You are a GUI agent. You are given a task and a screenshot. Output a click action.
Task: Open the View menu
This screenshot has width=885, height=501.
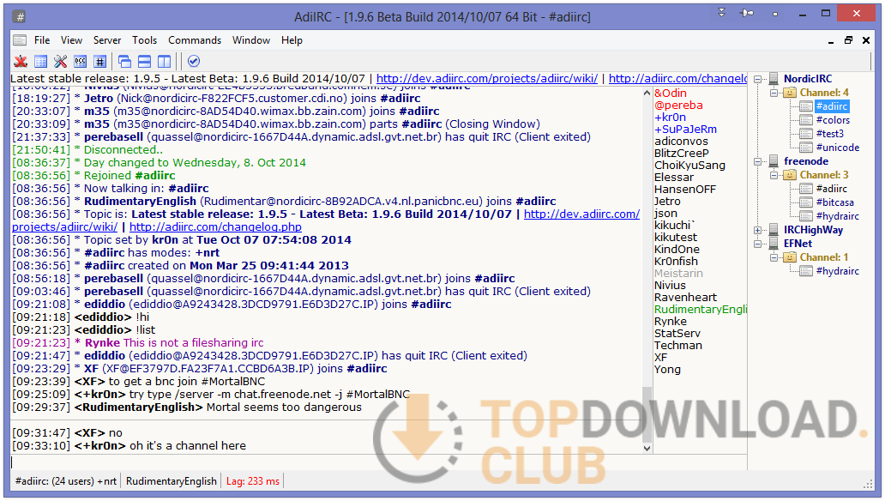tap(72, 40)
